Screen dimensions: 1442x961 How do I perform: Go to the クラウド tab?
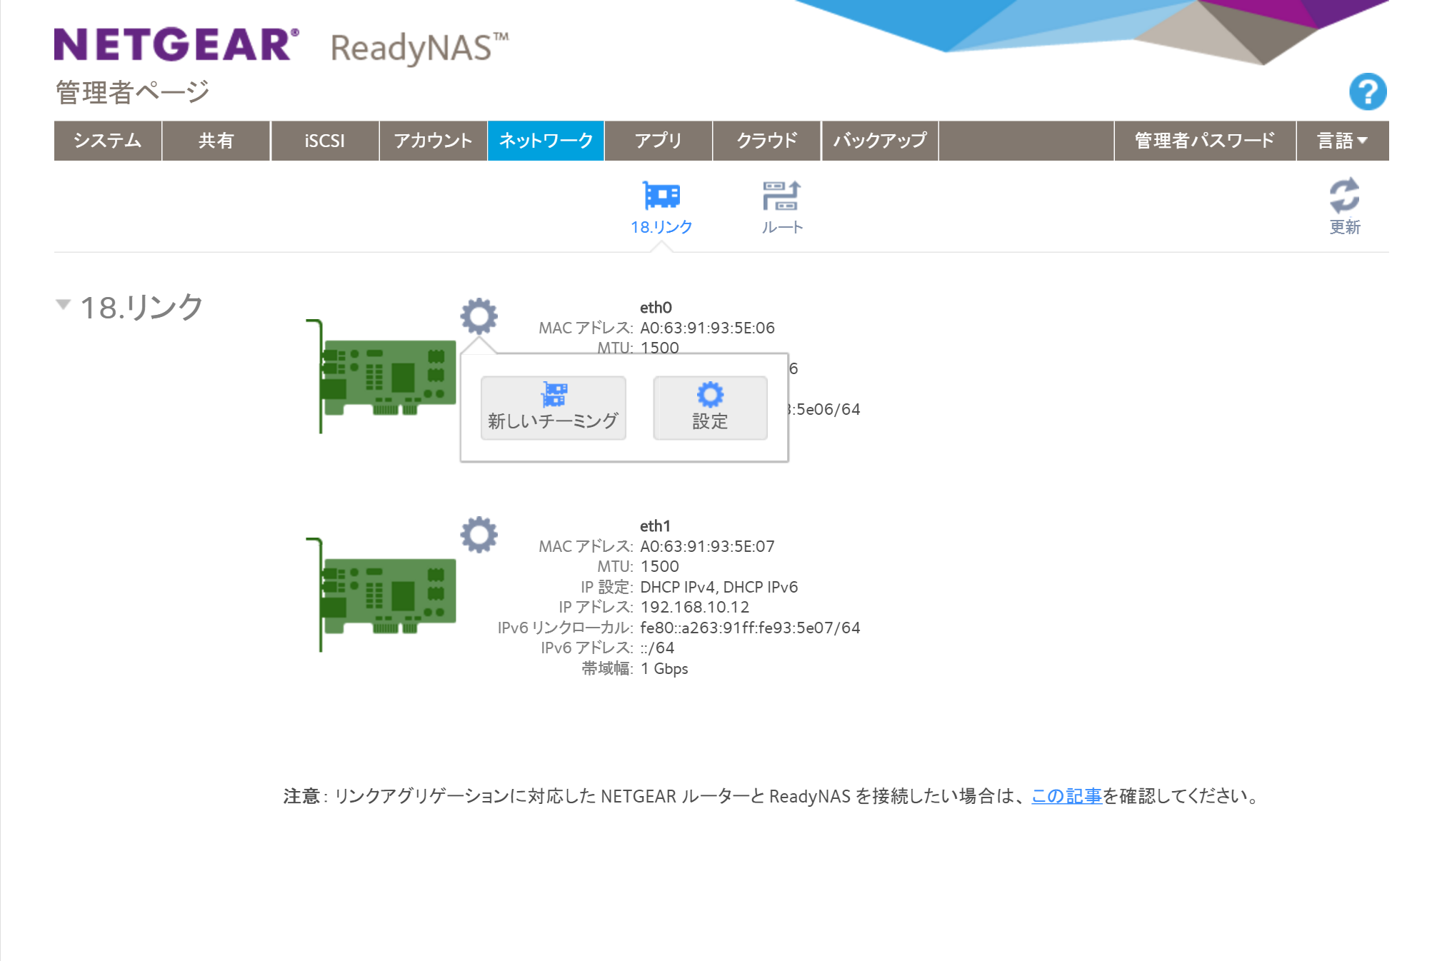(767, 141)
